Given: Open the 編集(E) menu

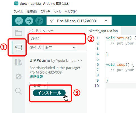Looking at the screenshot, I should [x=32, y=12].
